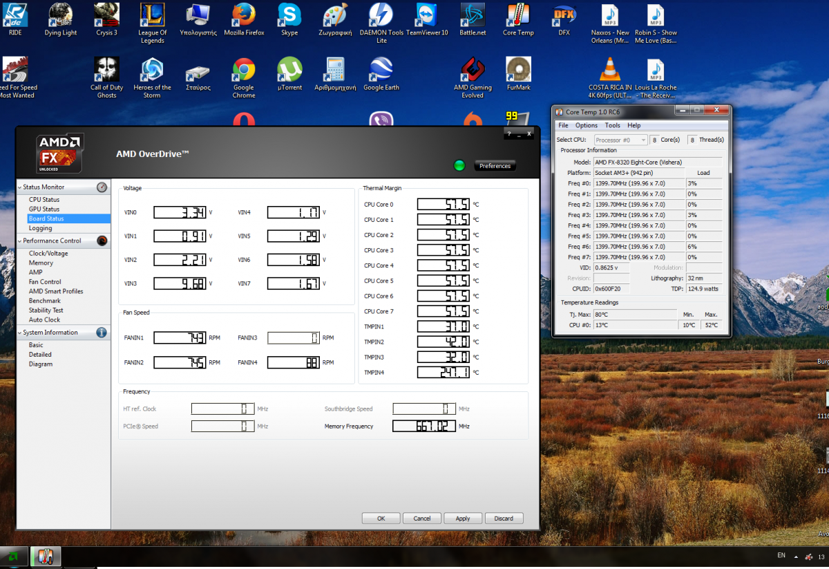Launch Mozilla Firefox from the desktop
This screenshot has height=569, width=829.
pyautogui.click(x=244, y=19)
